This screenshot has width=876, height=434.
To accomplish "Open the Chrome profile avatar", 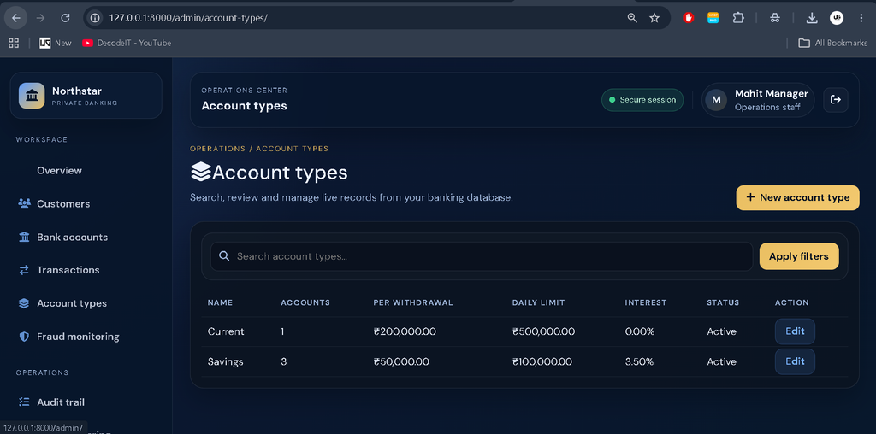I will click(837, 18).
